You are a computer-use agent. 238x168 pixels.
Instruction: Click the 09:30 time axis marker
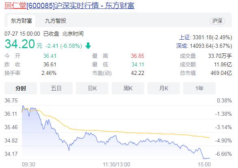[x=28, y=164]
